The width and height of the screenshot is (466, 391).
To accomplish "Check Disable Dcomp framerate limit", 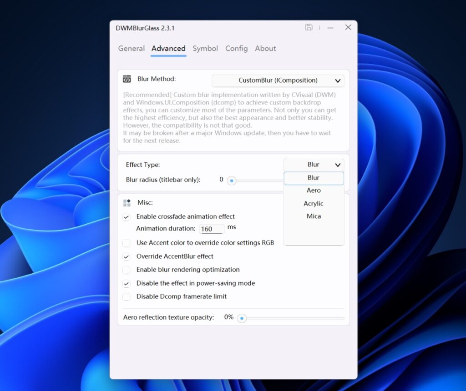I will point(127,296).
